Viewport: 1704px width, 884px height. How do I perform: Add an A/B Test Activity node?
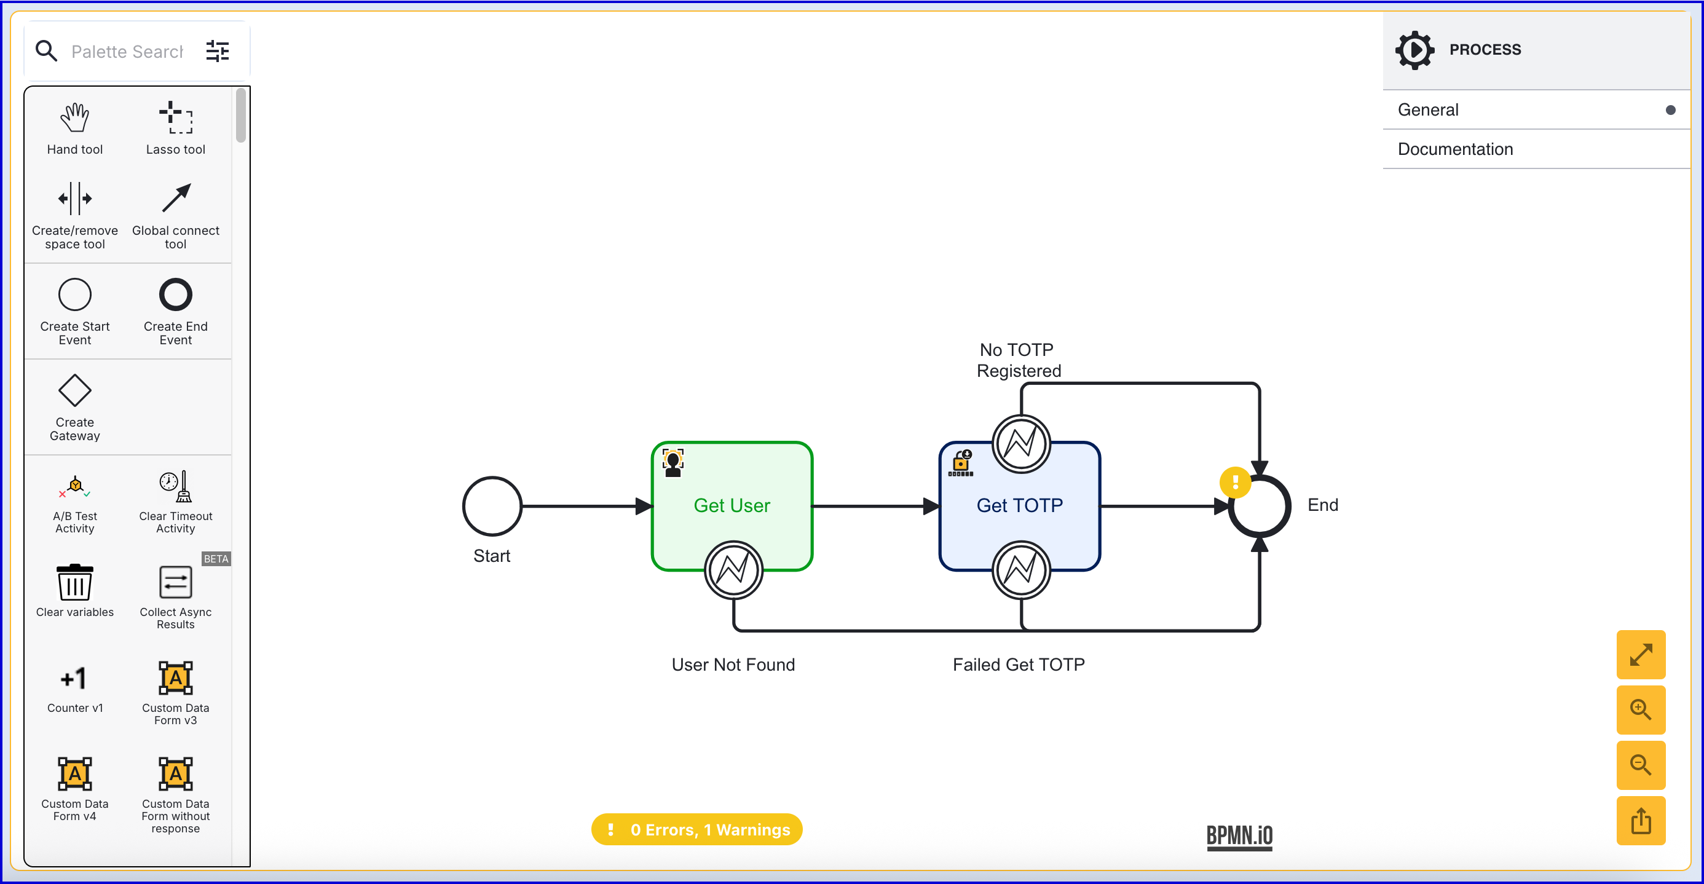tap(75, 487)
